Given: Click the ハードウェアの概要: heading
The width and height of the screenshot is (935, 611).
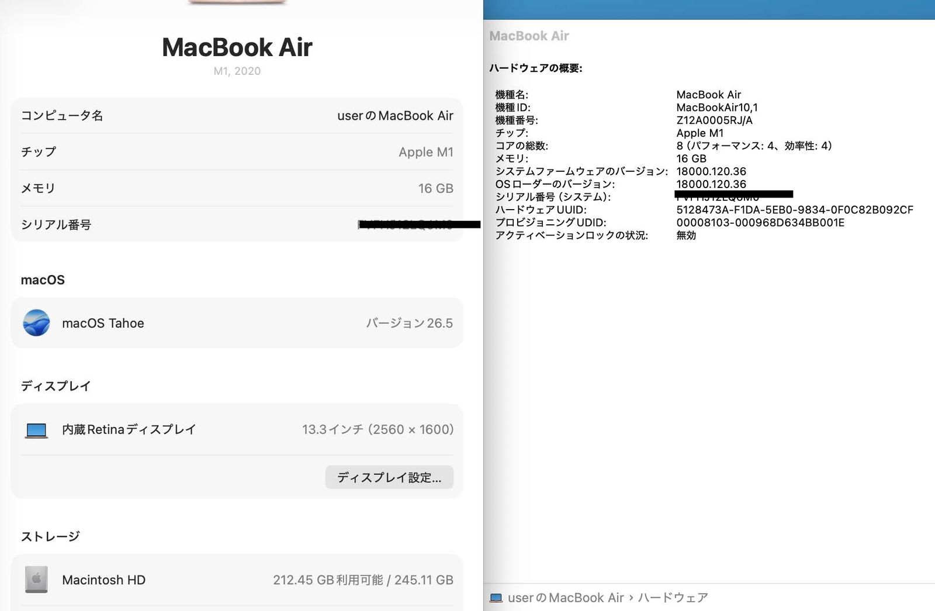Looking at the screenshot, I should (x=536, y=68).
